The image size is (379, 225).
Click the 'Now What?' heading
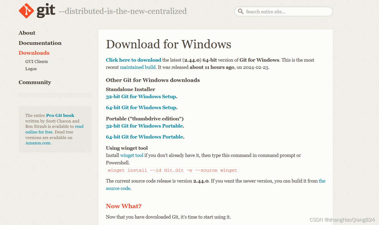[124, 206]
